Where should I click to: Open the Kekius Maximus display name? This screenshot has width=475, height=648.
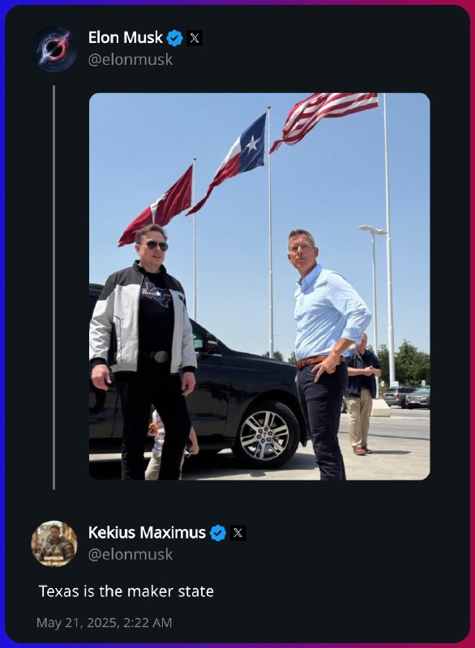[147, 532]
